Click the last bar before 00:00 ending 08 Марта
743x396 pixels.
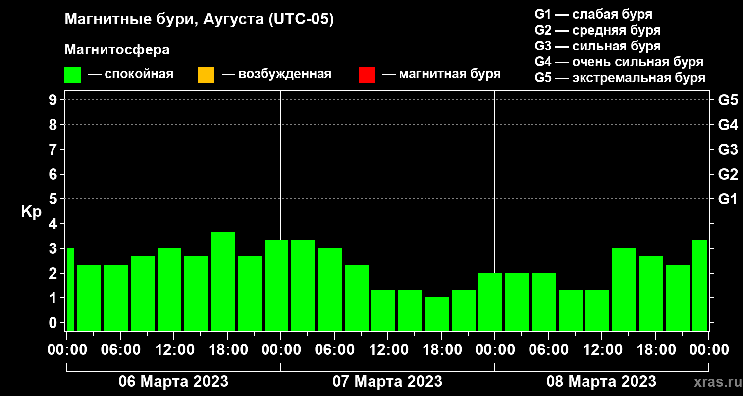(x=700, y=285)
